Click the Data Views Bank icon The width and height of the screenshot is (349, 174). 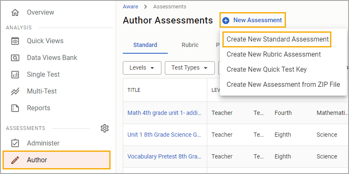pos(15,58)
